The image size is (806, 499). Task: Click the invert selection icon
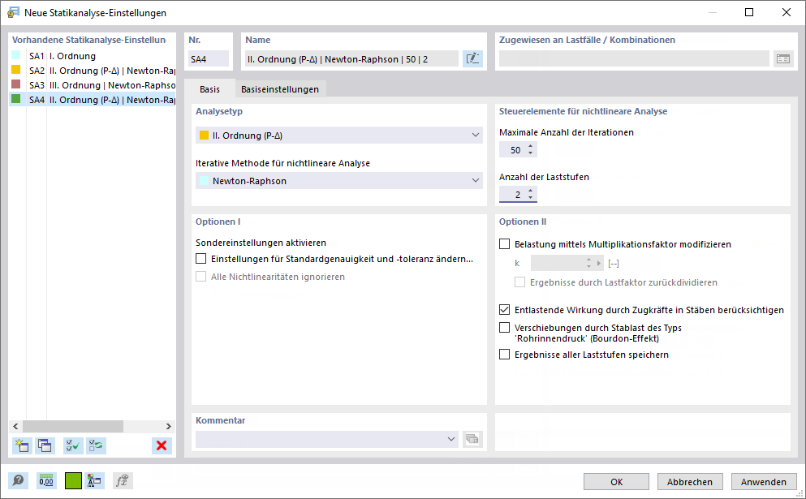97,445
